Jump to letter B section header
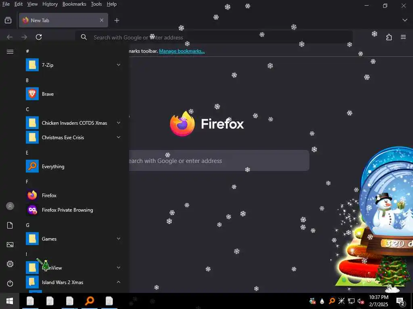The width and height of the screenshot is (413, 309). [x=27, y=80]
